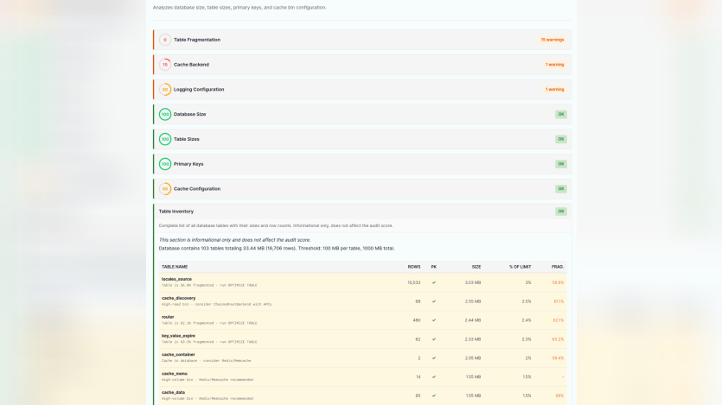Expand the Cache Backend section

click(362, 65)
